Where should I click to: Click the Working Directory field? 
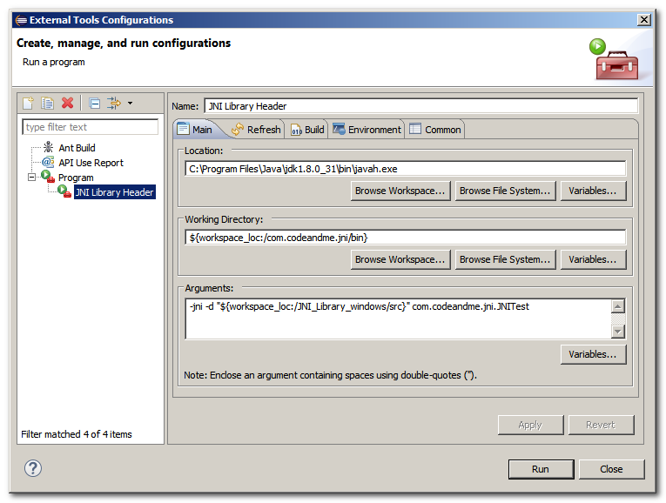tap(405, 238)
